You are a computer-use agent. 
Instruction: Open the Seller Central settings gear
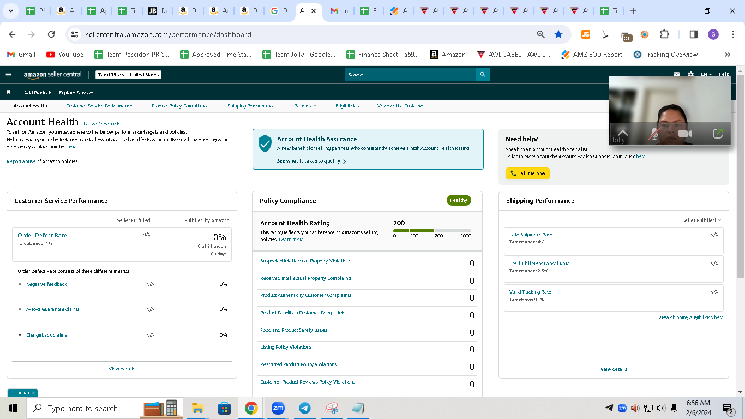click(690, 74)
